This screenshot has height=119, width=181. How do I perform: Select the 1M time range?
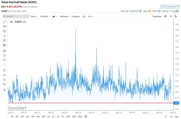[x=22, y=117]
